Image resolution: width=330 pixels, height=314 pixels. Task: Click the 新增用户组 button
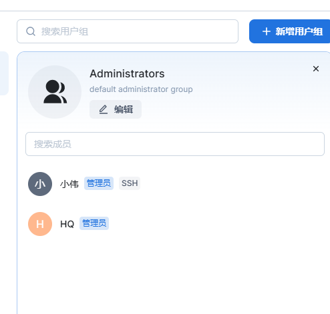(289, 31)
